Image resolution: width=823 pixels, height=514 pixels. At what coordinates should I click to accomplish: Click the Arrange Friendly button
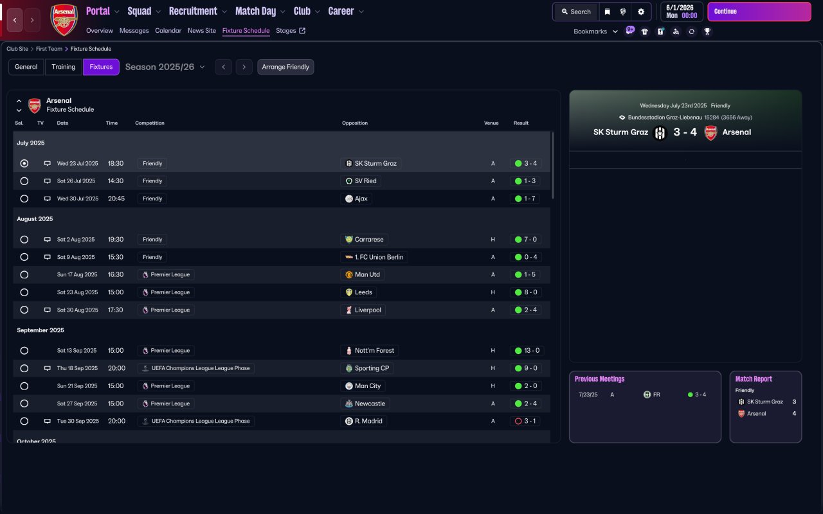point(285,67)
